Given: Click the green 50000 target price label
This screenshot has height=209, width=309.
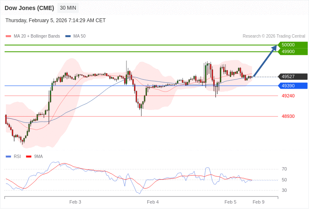Looking at the screenshot, I should point(293,45).
